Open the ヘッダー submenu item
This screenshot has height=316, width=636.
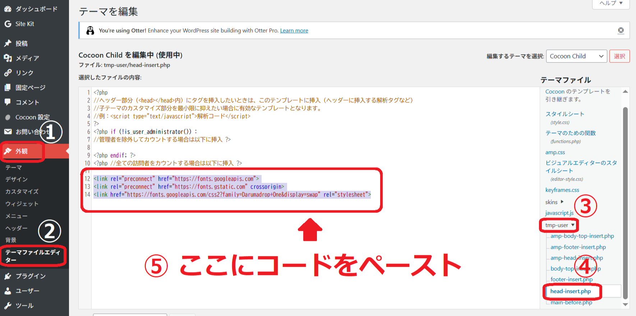click(17, 228)
